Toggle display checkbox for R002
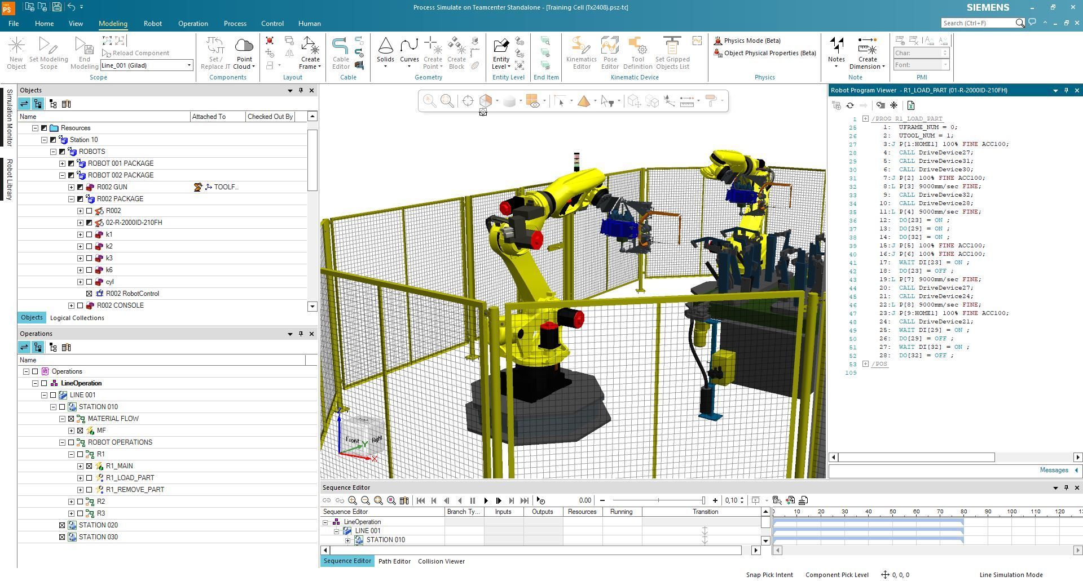Viewport: 1083px width, 581px height. point(89,211)
